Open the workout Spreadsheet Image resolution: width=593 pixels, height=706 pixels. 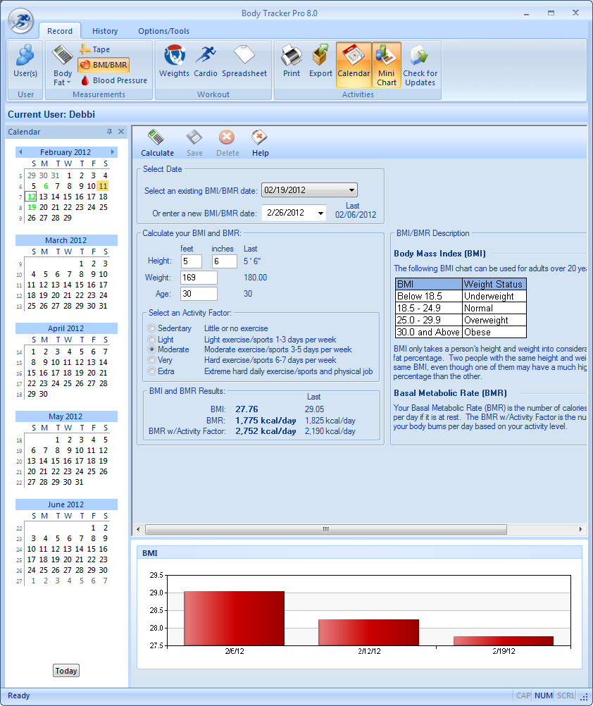coord(244,62)
